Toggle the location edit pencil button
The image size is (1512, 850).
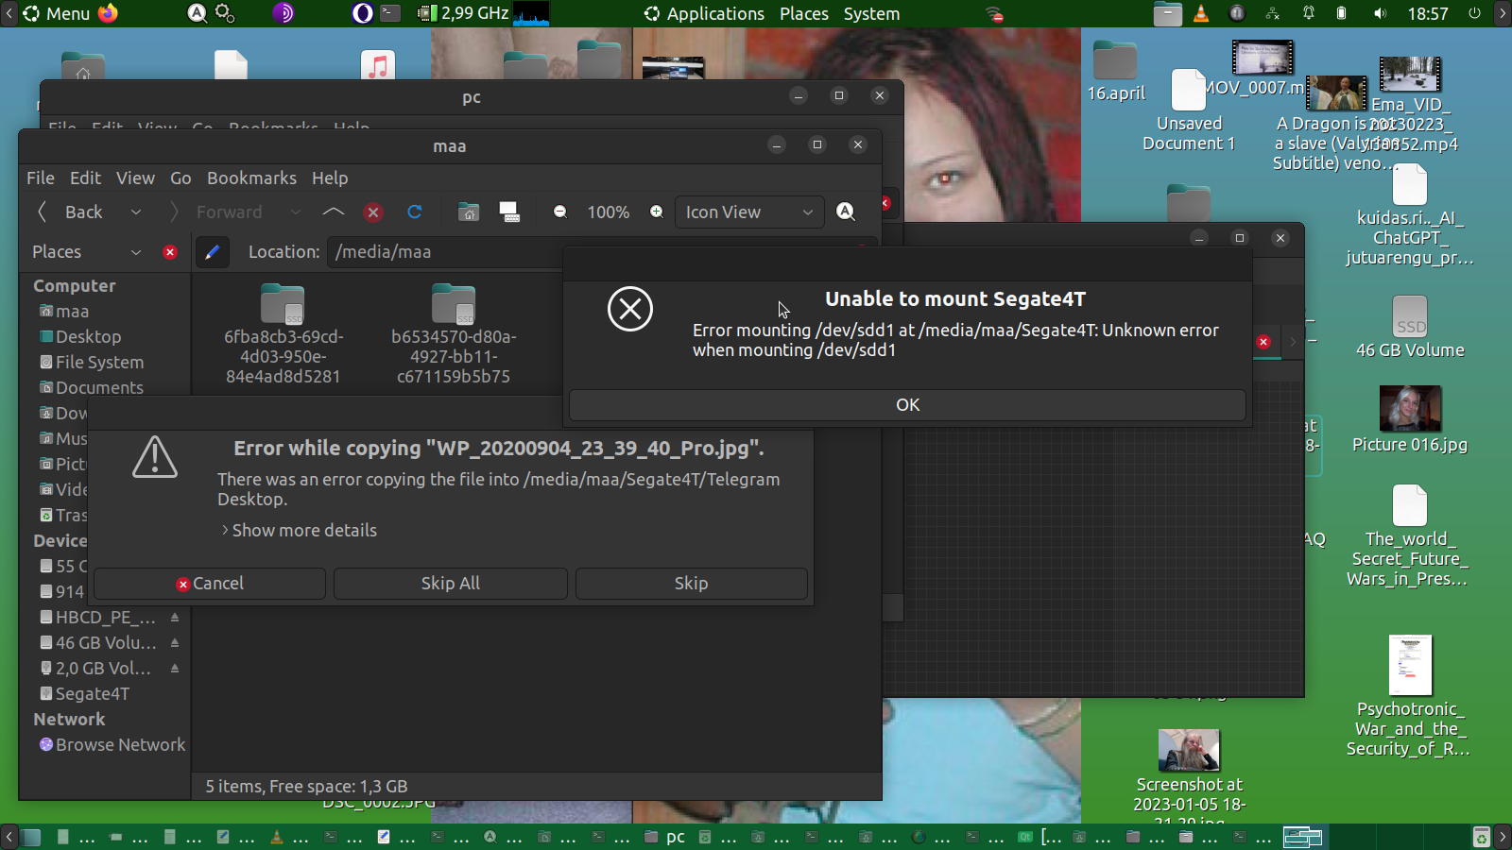coord(212,252)
